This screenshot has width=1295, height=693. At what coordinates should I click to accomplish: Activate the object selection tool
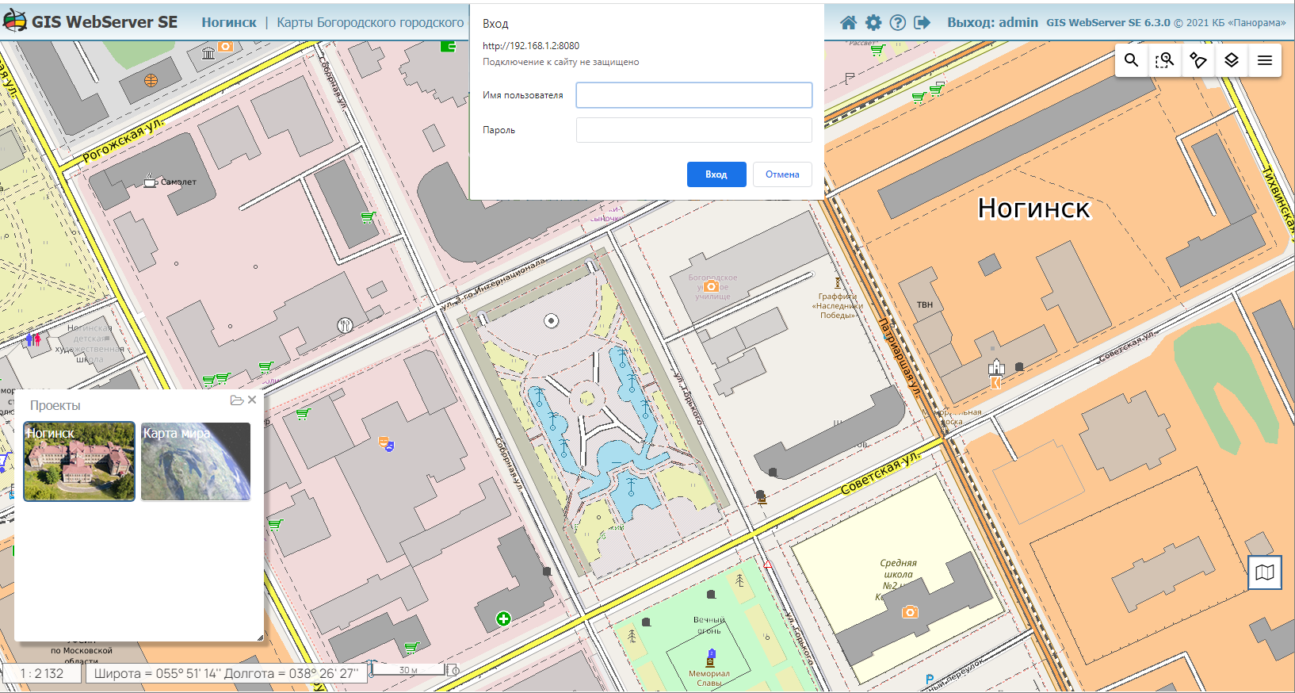click(1198, 60)
